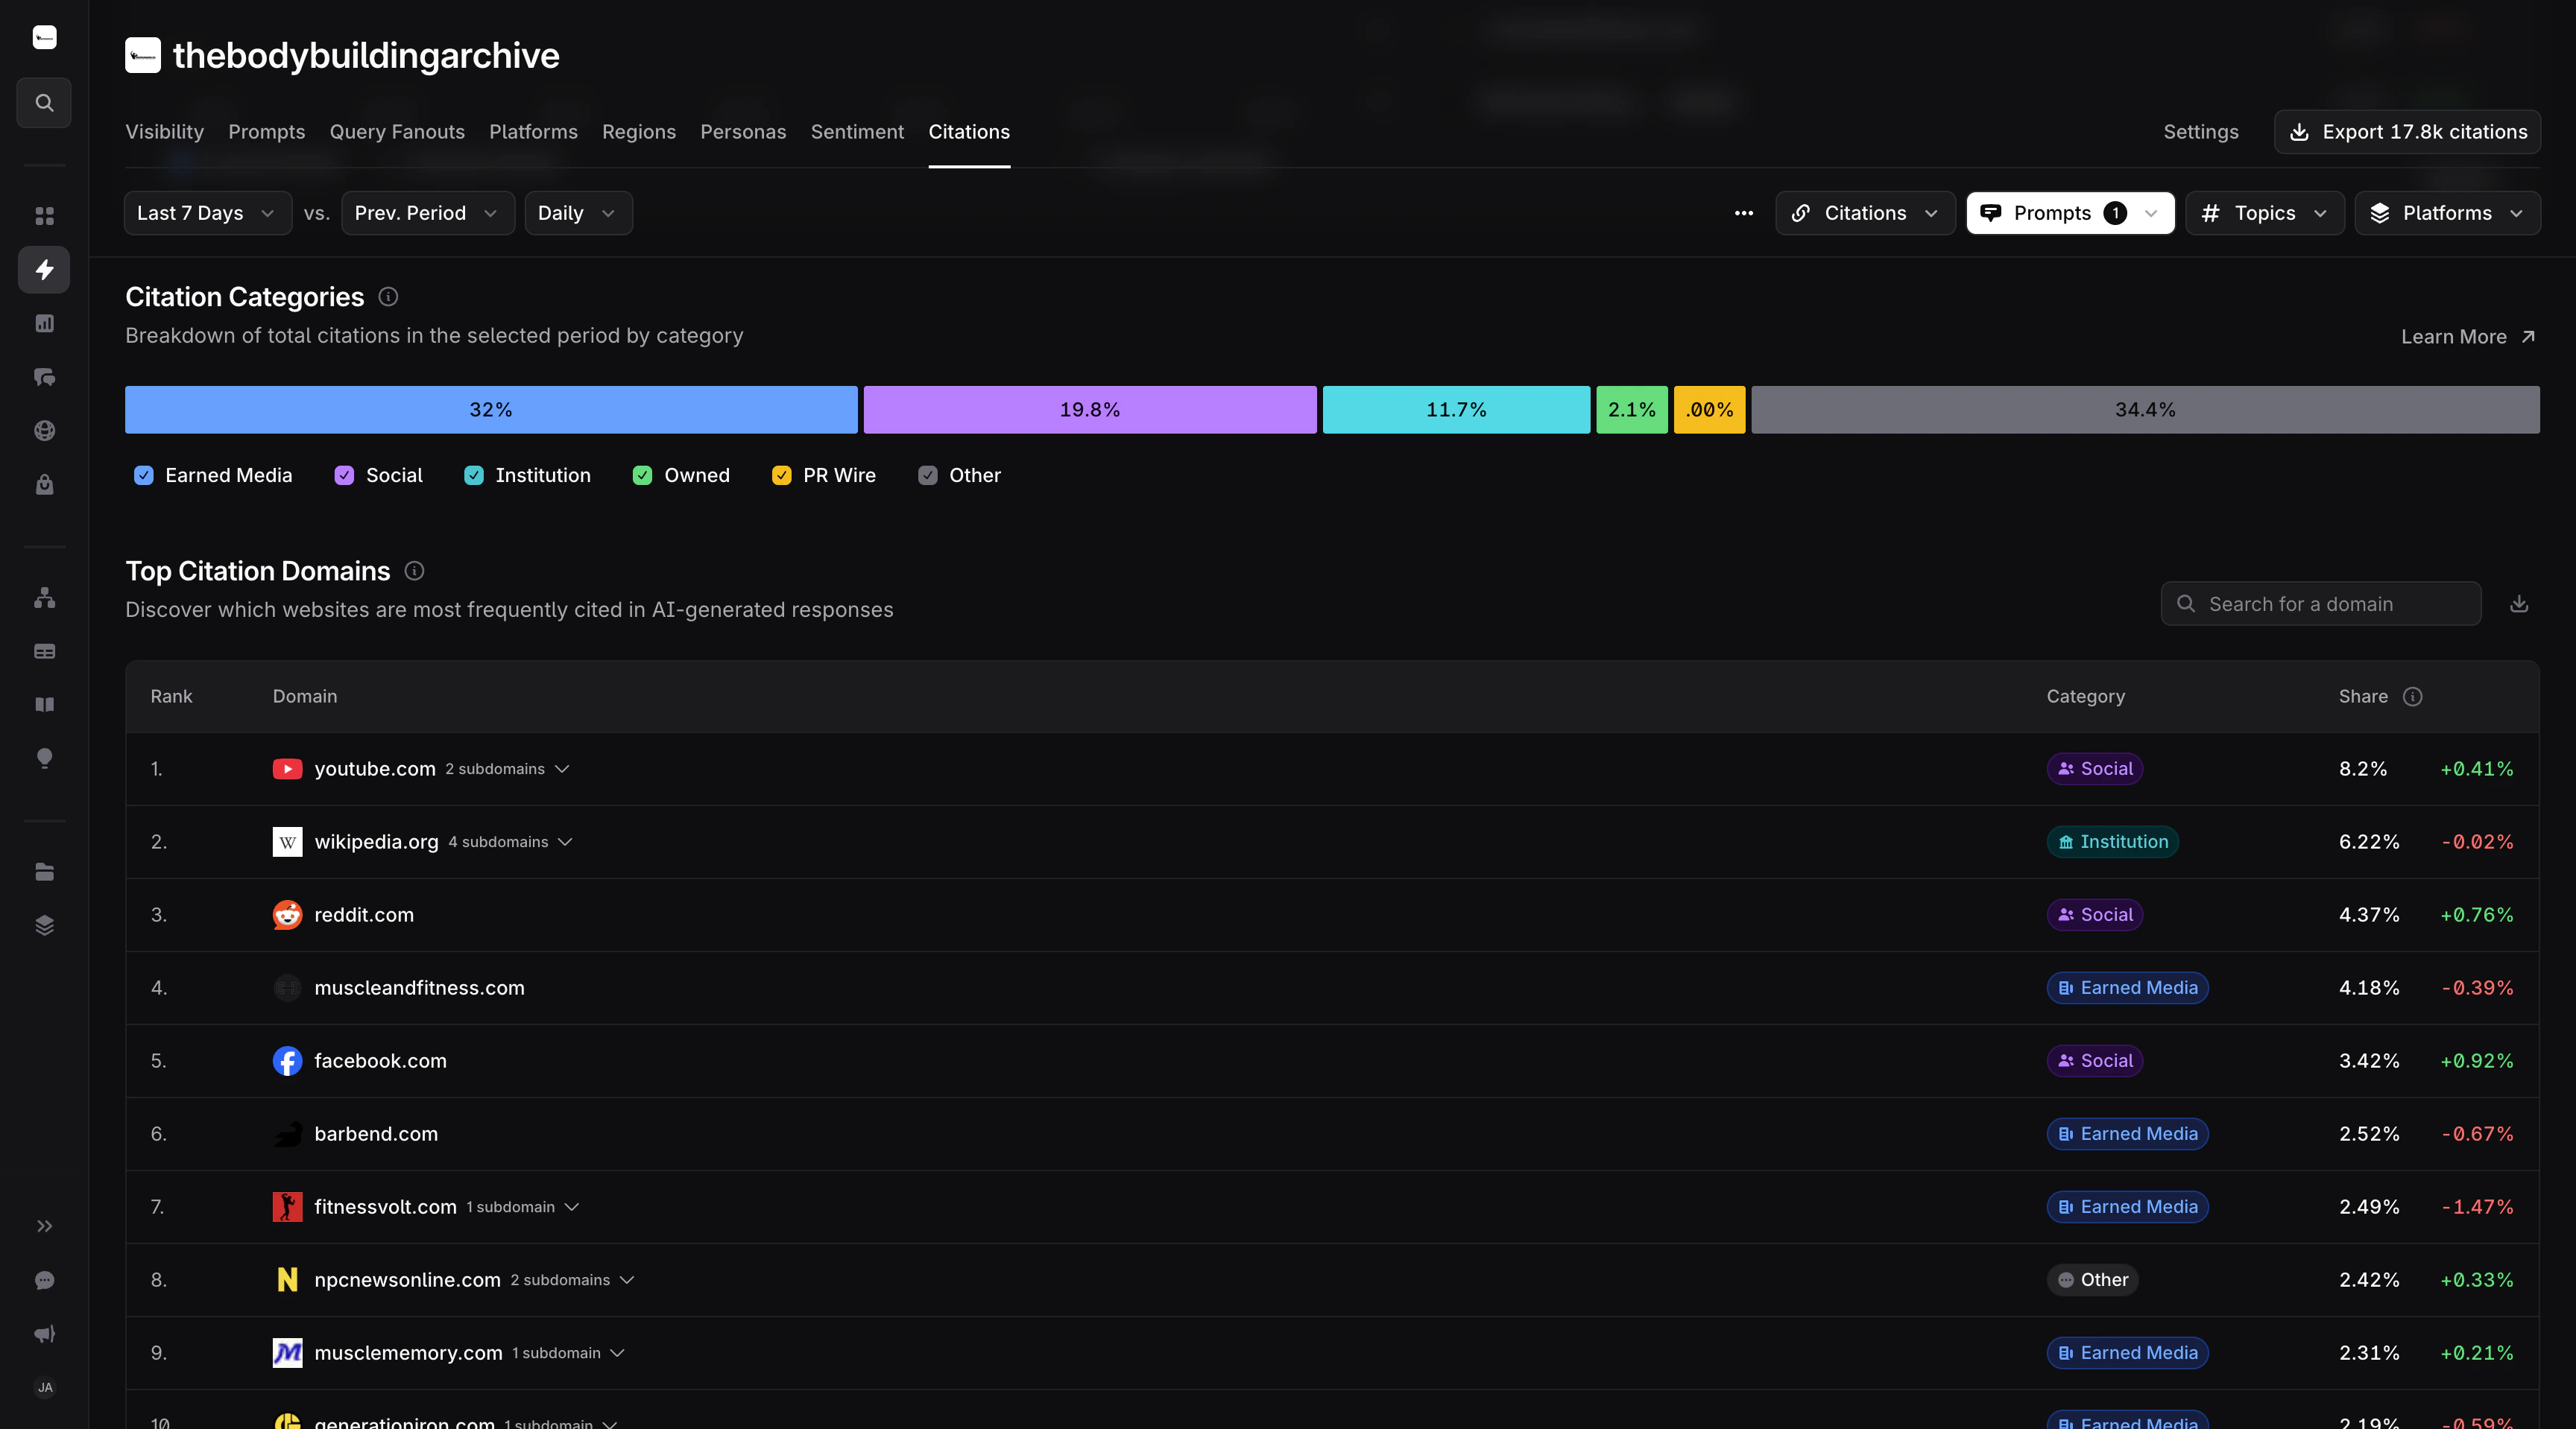The height and width of the screenshot is (1429, 2576).
Task: Open the table card sidebar icon
Action: pyautogui.click(x=44, y=652)
